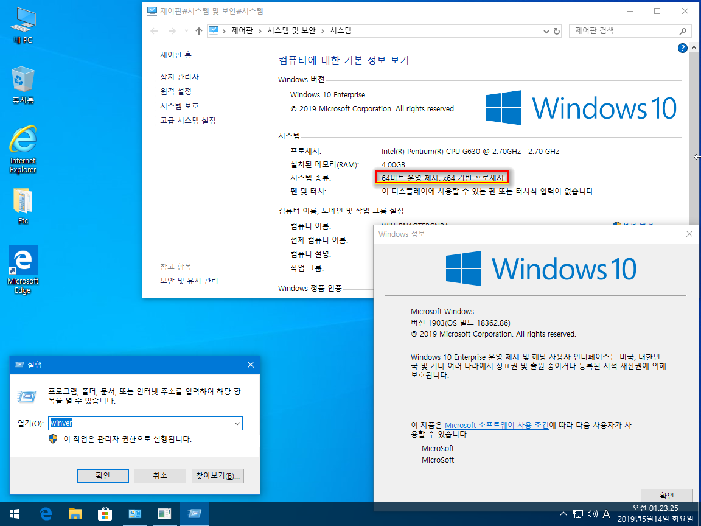The image size is (701, 526).
Task: Open 제어판 홈 link
Action: coord(176,55)
